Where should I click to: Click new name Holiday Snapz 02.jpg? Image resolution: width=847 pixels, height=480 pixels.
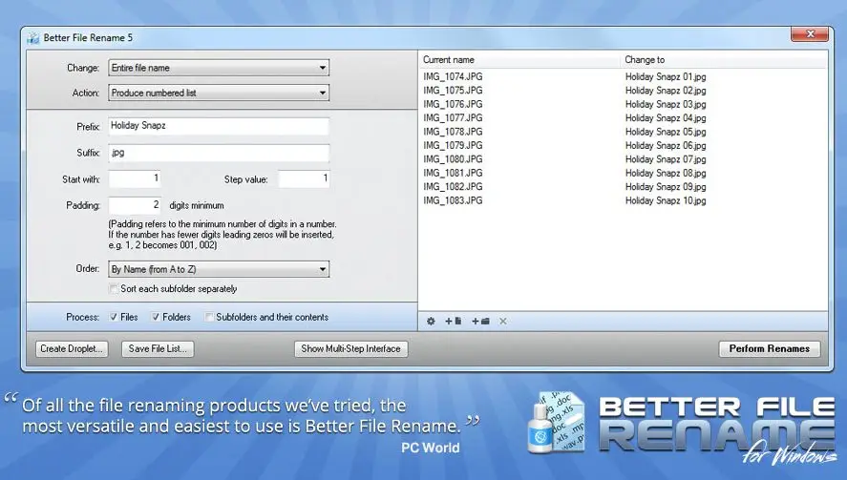coord(666,90)
